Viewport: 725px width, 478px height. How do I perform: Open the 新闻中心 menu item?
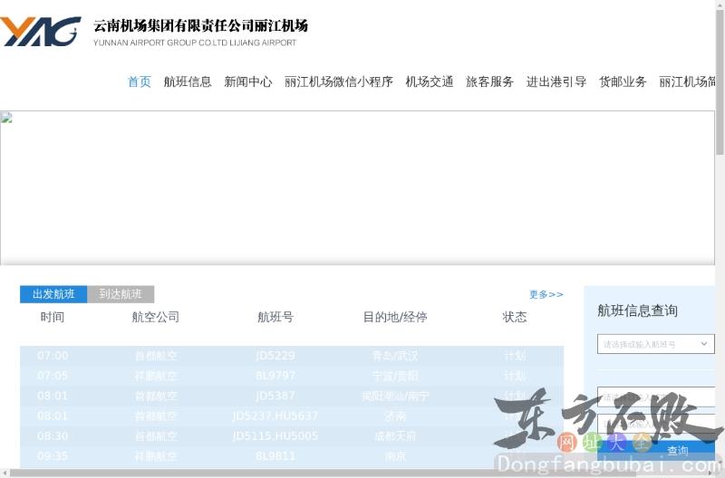tap(247, 81)
